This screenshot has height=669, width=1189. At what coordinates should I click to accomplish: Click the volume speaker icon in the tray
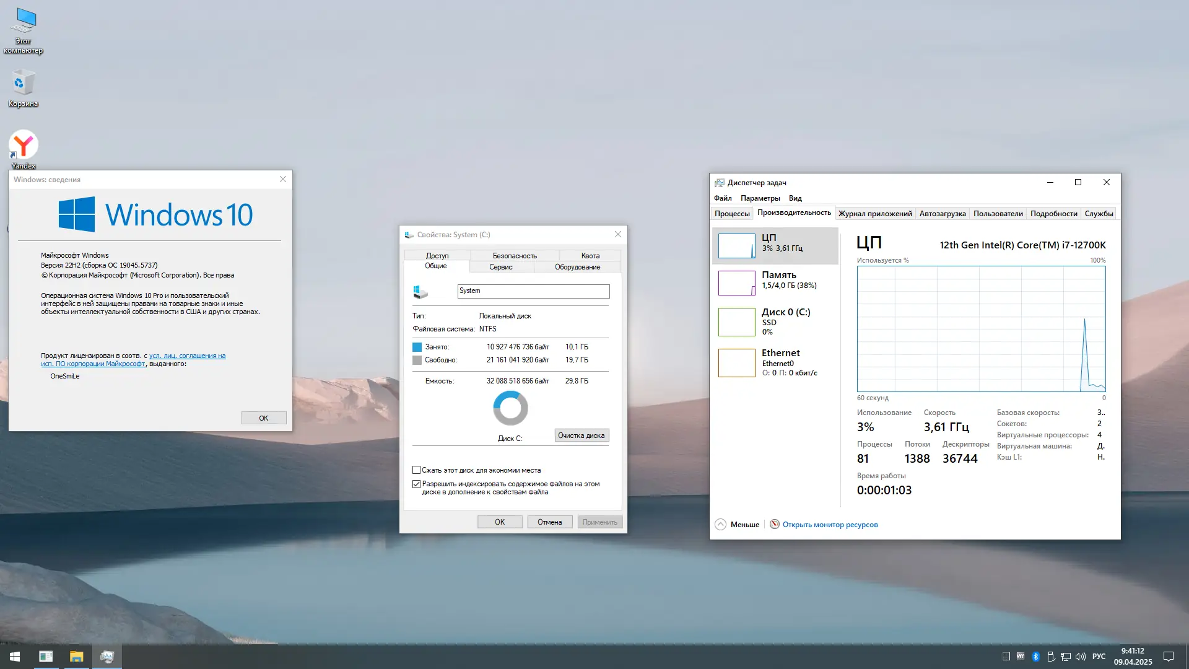pos(1081,657)
